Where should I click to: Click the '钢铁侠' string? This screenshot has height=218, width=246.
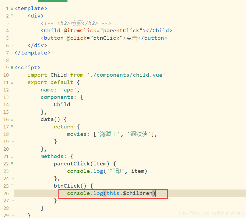pyautogui.click(x=139, y=134)
